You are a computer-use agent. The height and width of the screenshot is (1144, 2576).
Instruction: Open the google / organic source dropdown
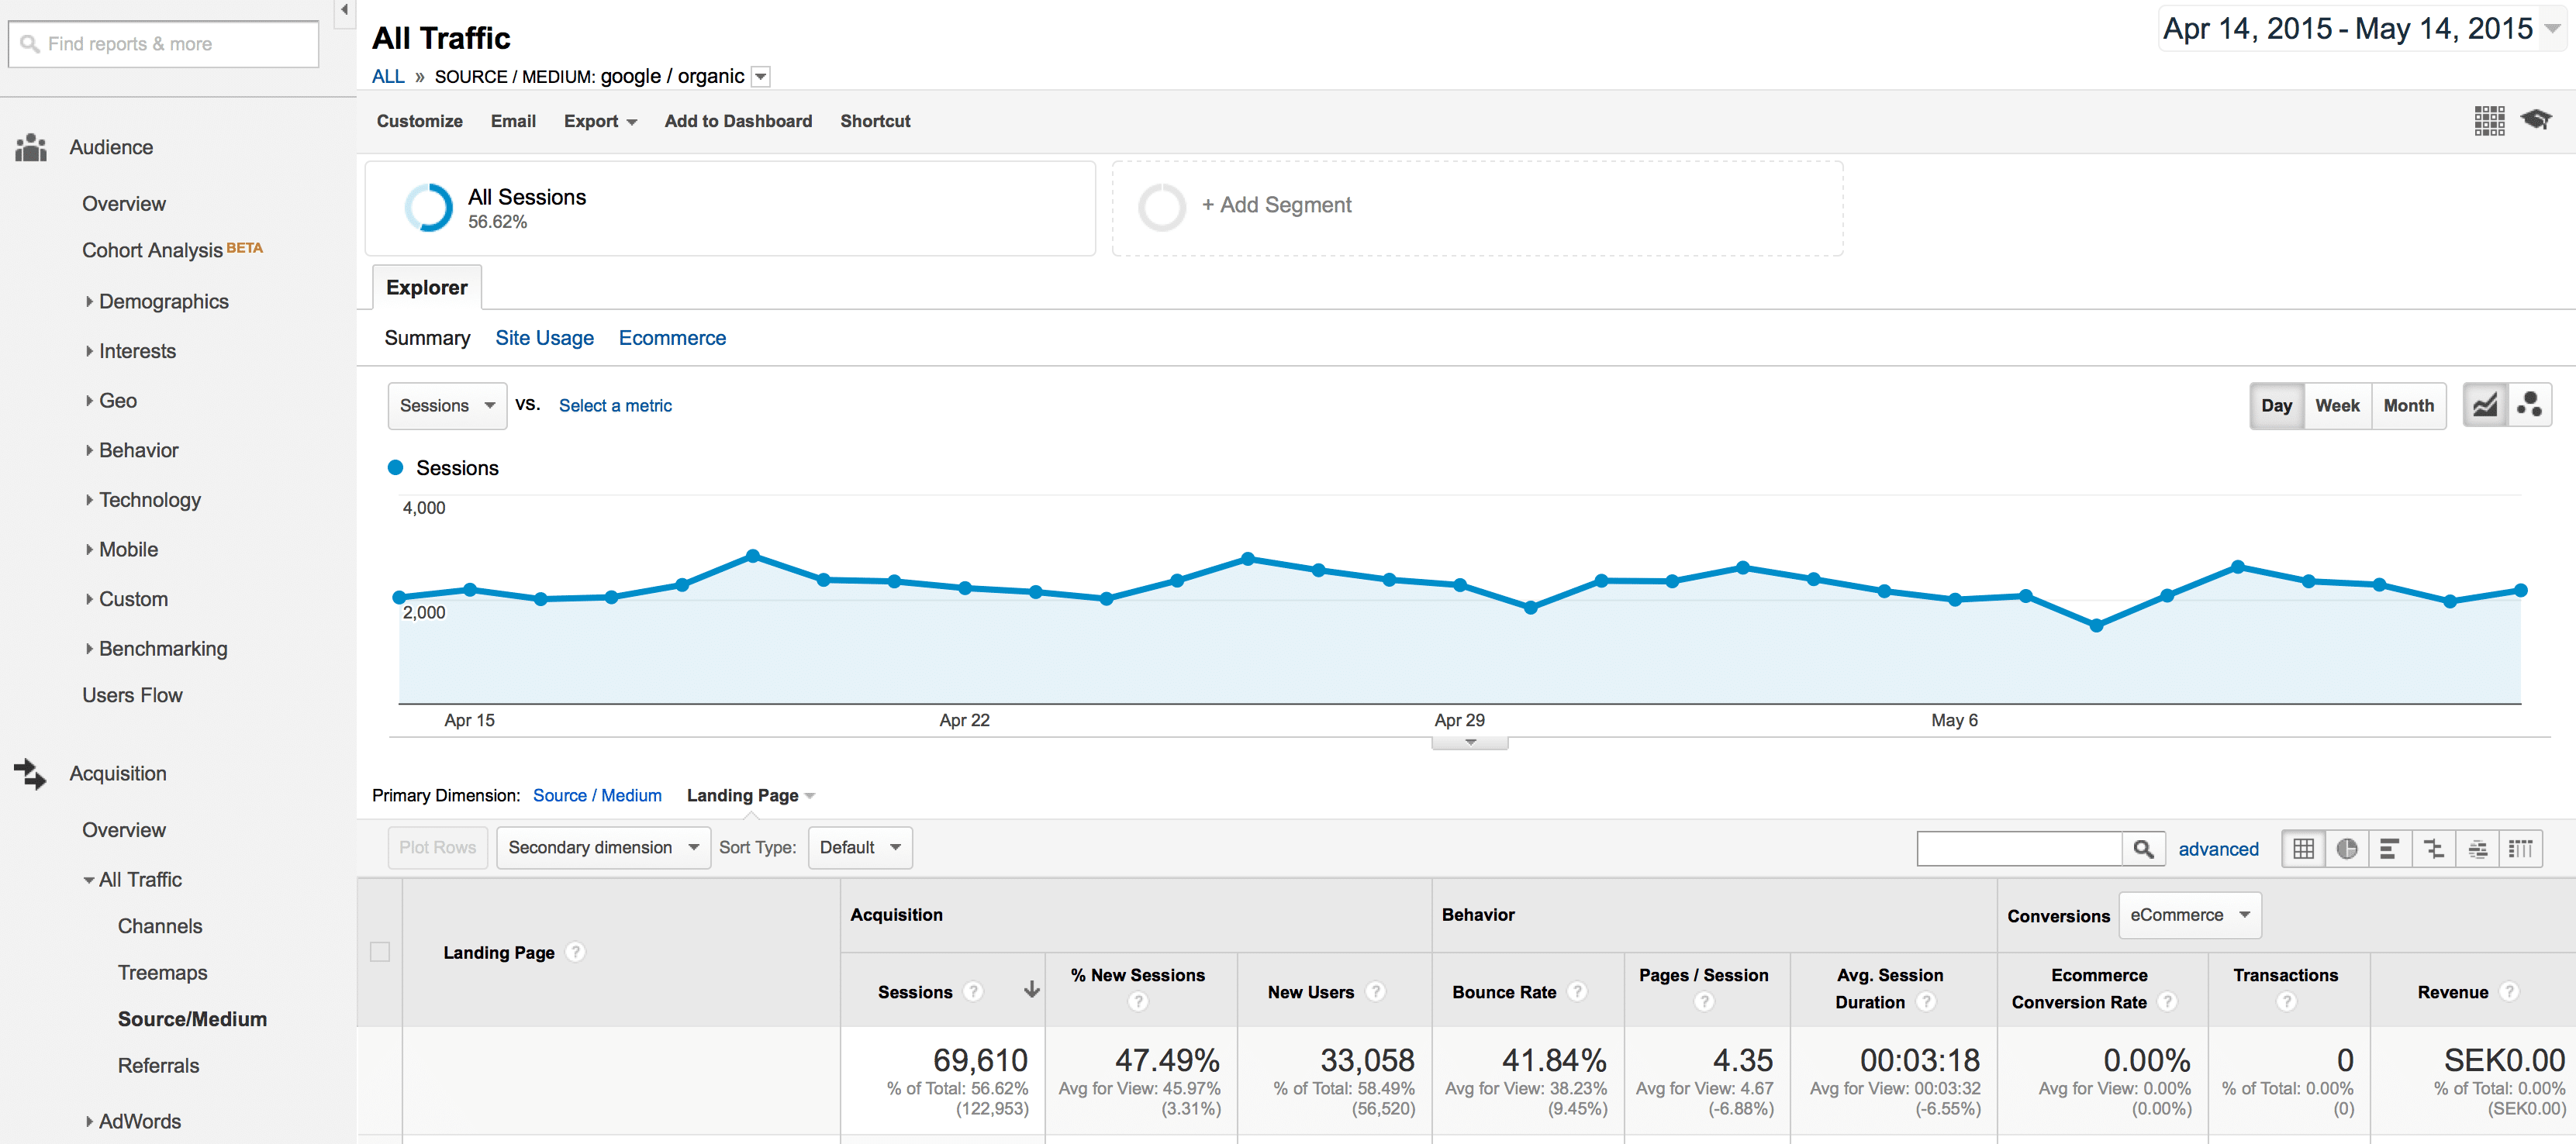[x=761, y=77]
